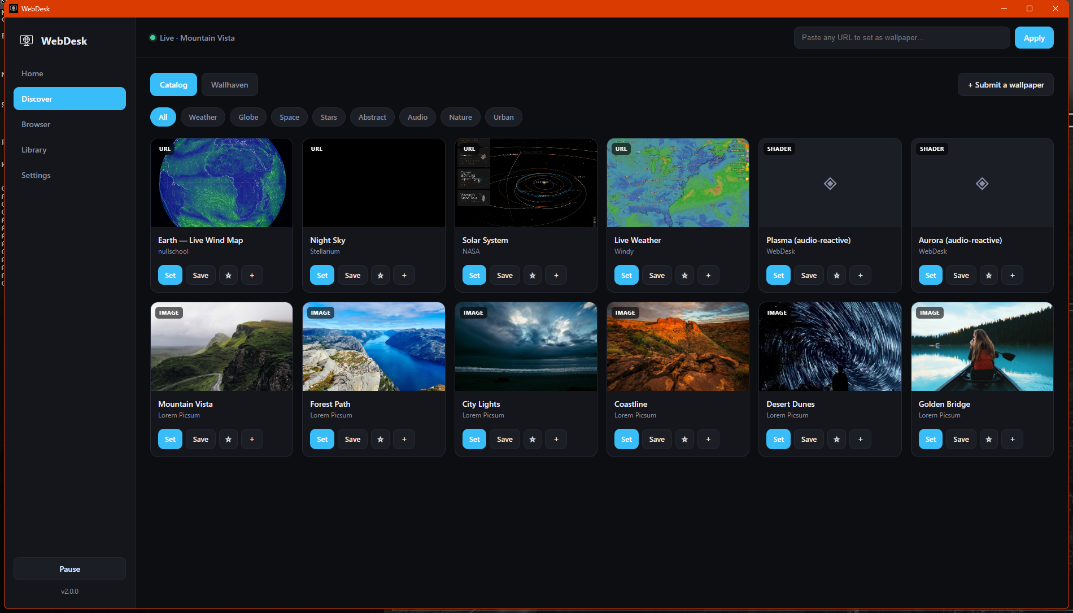Click the plus icon on Aurora (audio-reactive) card
Screen dimensions: 1073x613
click(x=1013, y=275)
